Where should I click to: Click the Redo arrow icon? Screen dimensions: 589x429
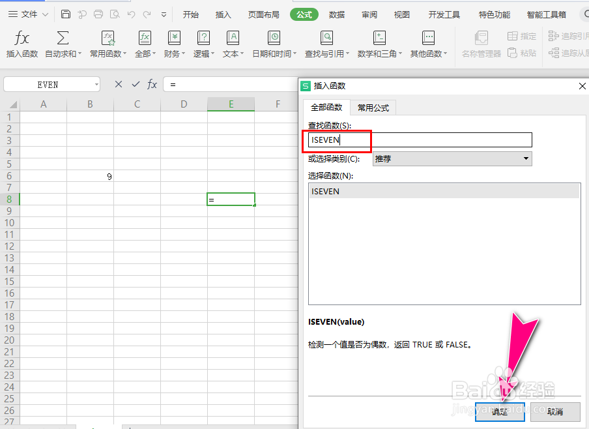point(147,14)
